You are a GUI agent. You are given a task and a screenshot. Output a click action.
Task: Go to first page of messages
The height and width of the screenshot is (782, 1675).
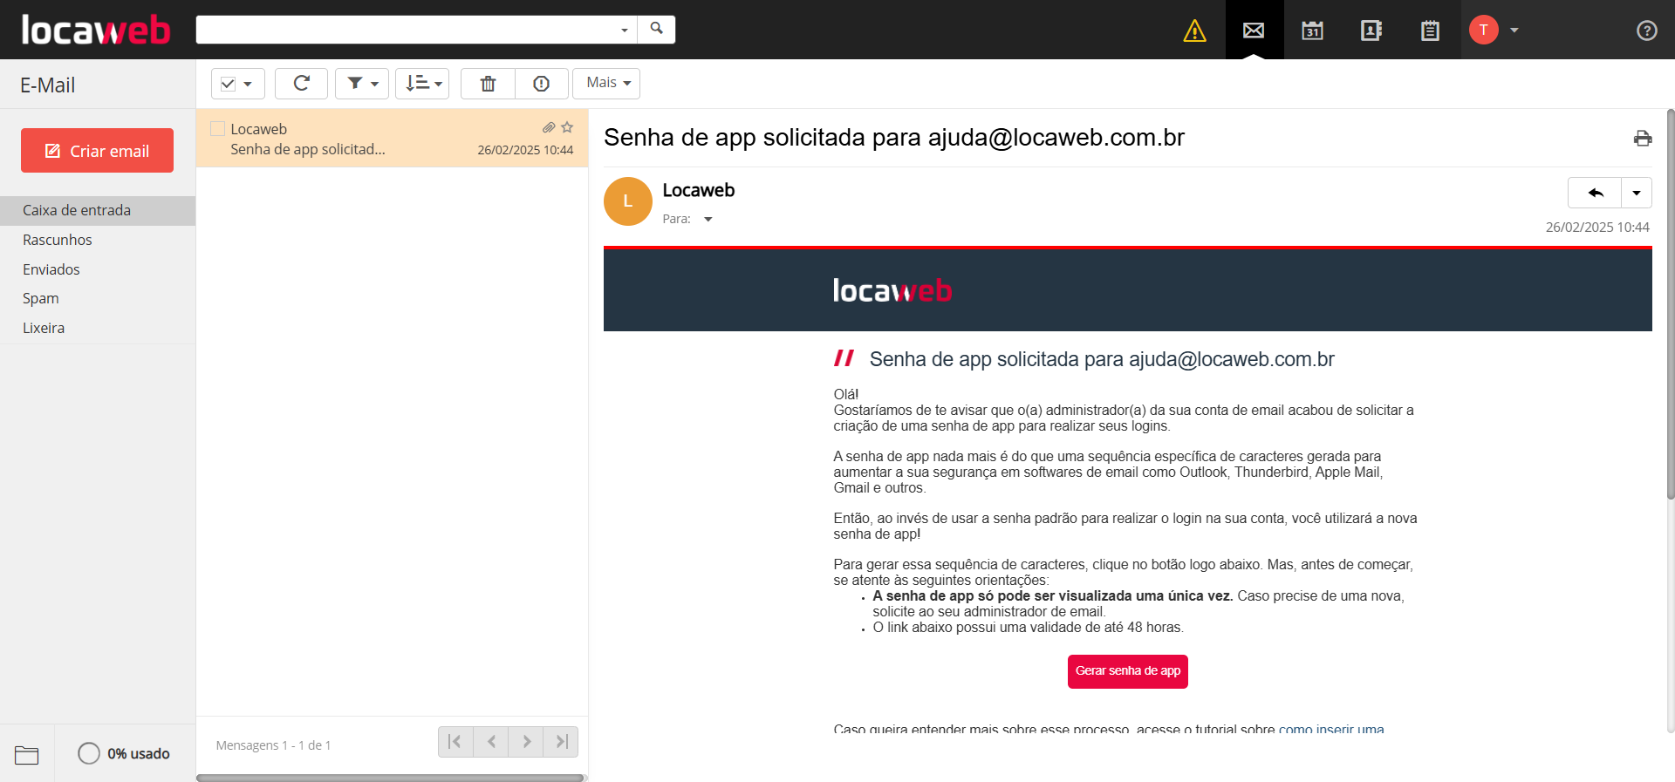point(455,742)
